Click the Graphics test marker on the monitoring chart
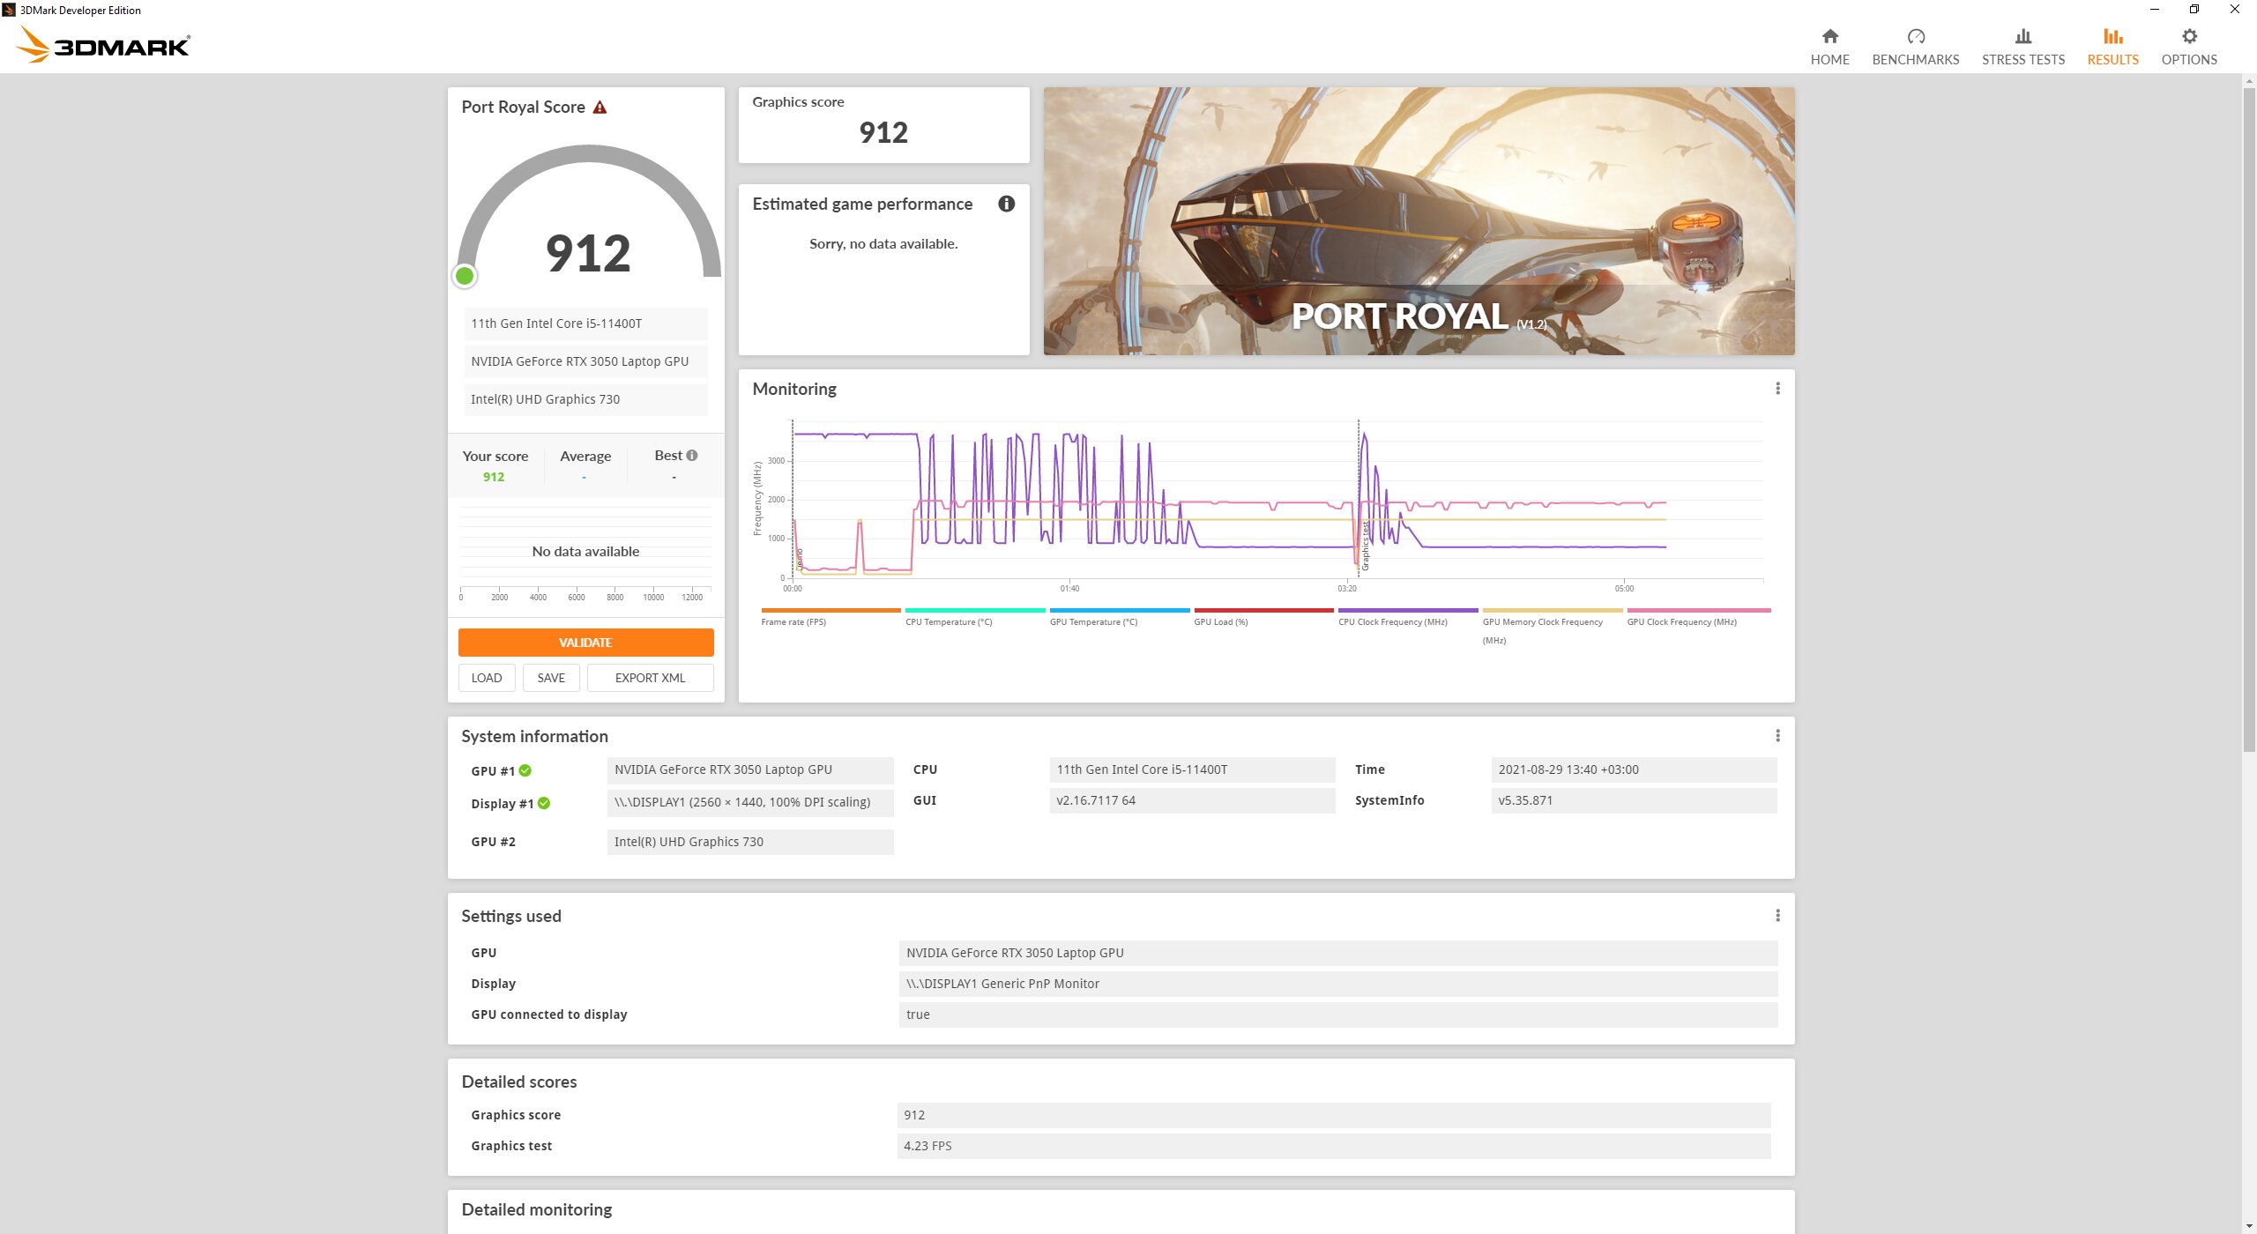Screen dimensions: 2257x1234 coord(1365,546)
